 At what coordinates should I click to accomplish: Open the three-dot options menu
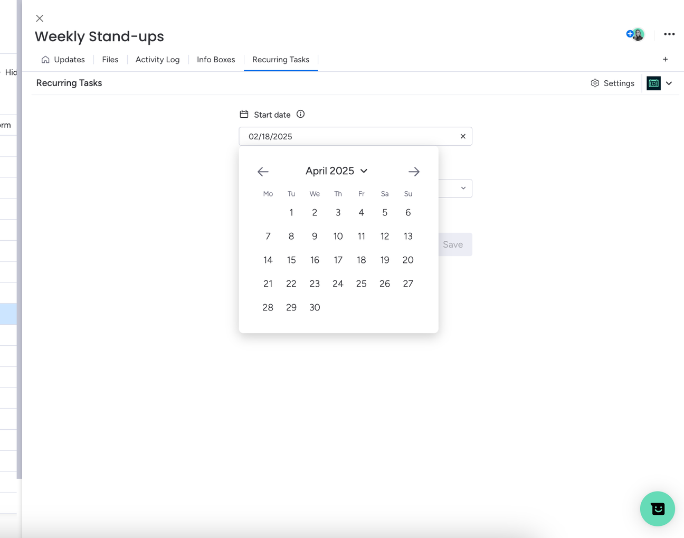click(669, 34)
